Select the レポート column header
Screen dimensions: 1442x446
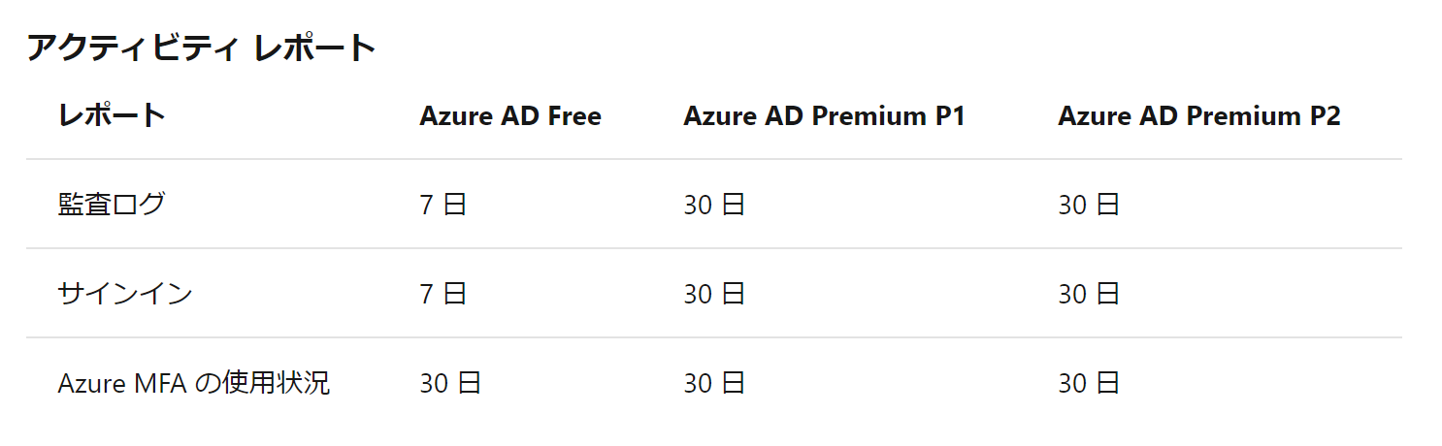112,116
